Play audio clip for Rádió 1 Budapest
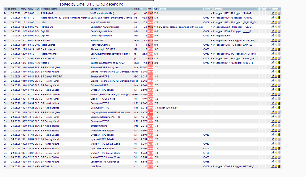This screenshot has width=306, height=177. pos(279,63)
